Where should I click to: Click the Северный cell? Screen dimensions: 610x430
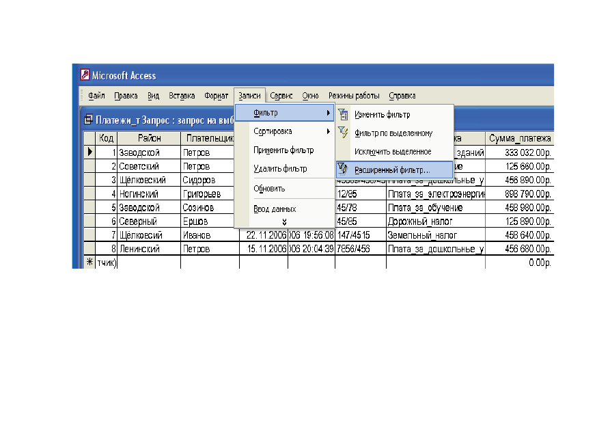coord(149,221)
